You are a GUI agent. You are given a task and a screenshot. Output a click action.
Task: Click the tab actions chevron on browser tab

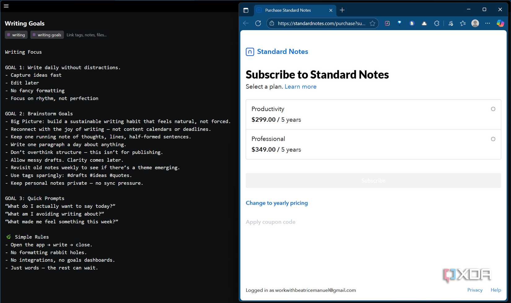246,10
